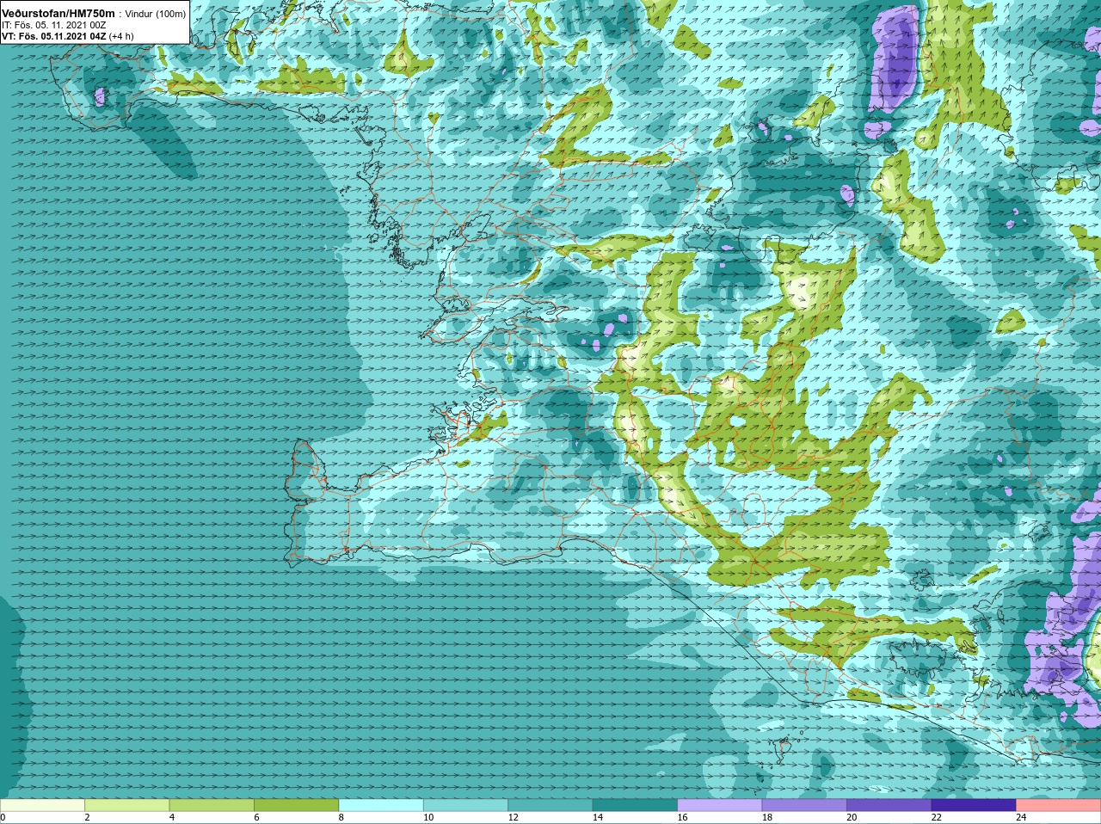
Task: Click the legend scale value "0"
Action: coord(3,817)
